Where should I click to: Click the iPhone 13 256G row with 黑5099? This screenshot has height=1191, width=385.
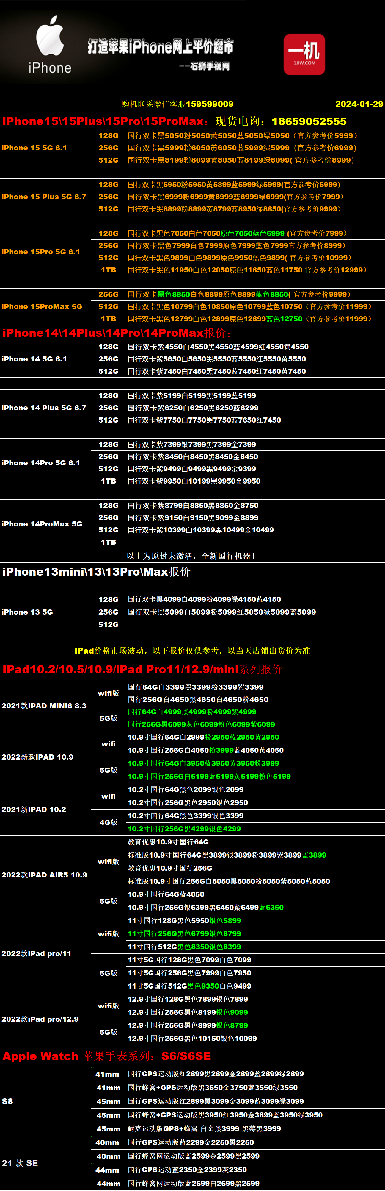[255, 612]
